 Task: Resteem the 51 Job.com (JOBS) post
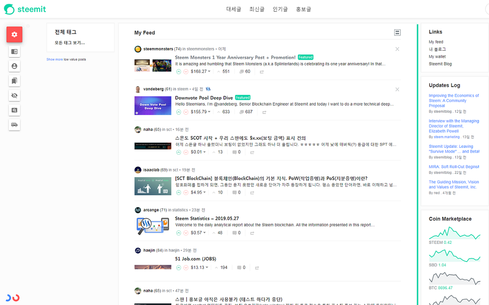257,268
